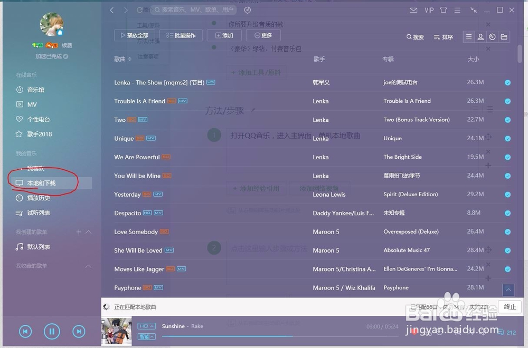
Task: Open 歌手2018 in sidebar
Action: (34, 134)
